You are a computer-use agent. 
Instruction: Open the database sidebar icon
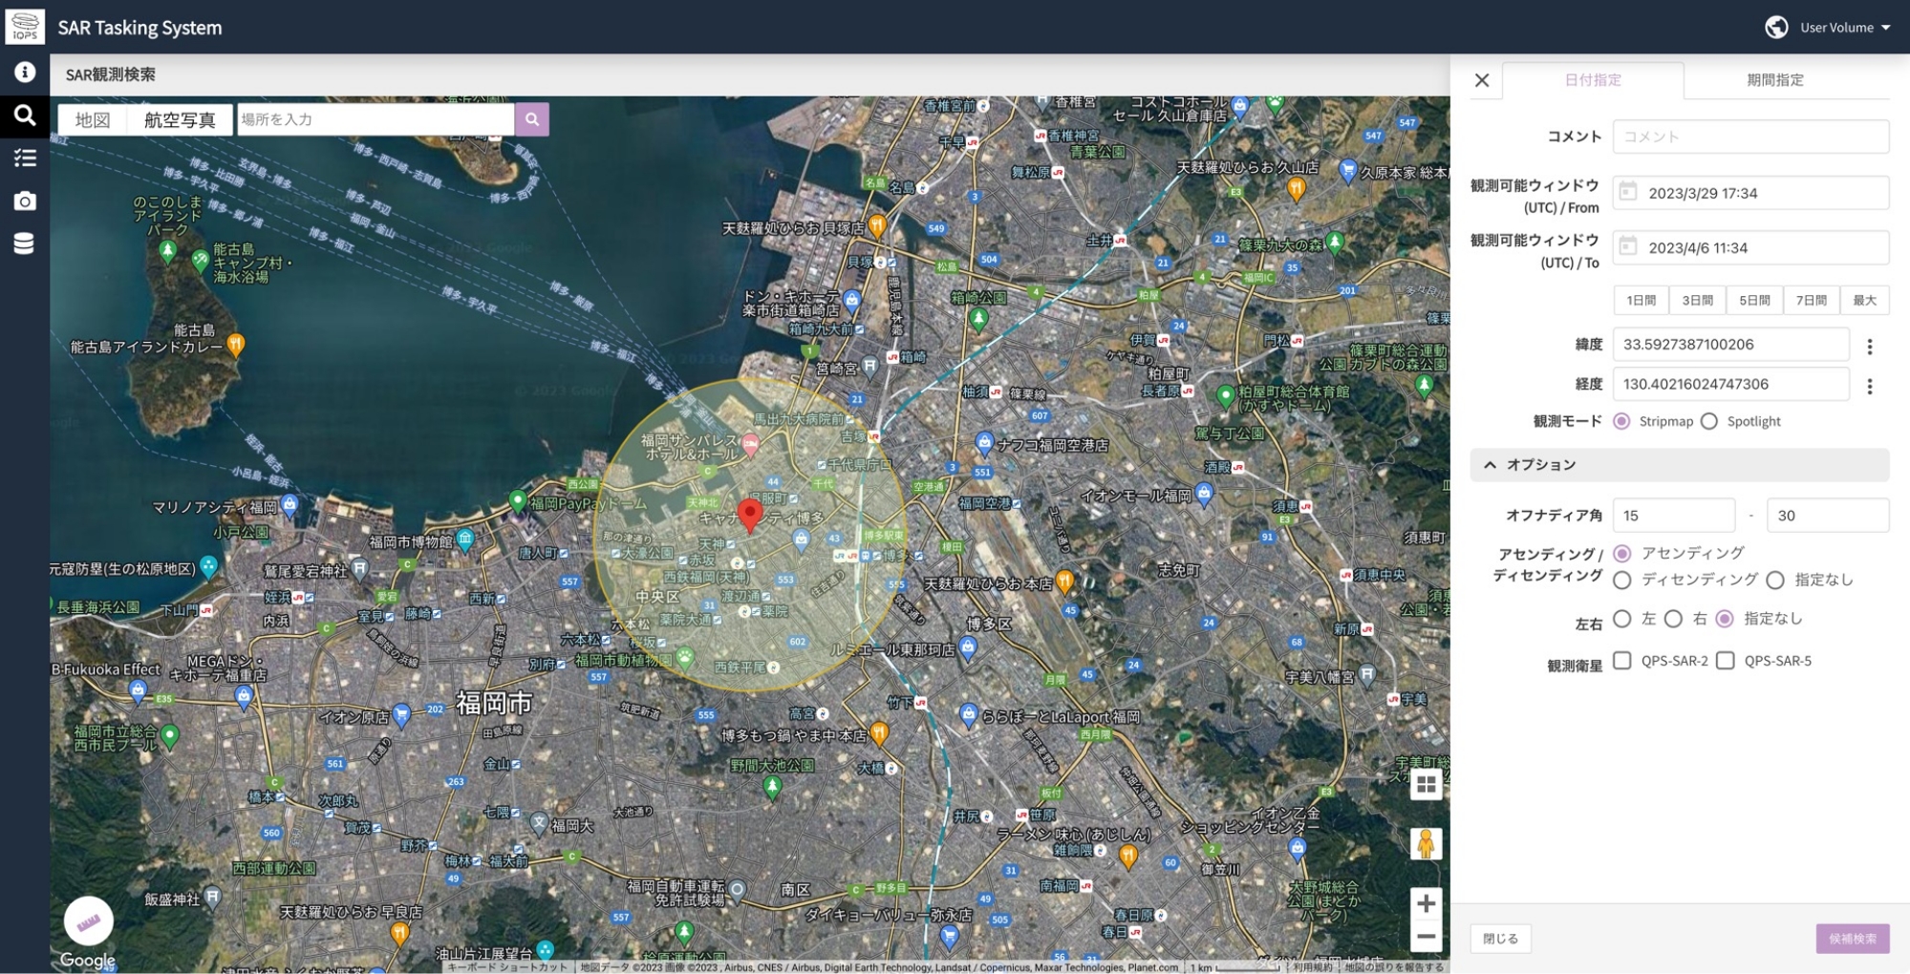pyautogui.click(x=25, y=243)
